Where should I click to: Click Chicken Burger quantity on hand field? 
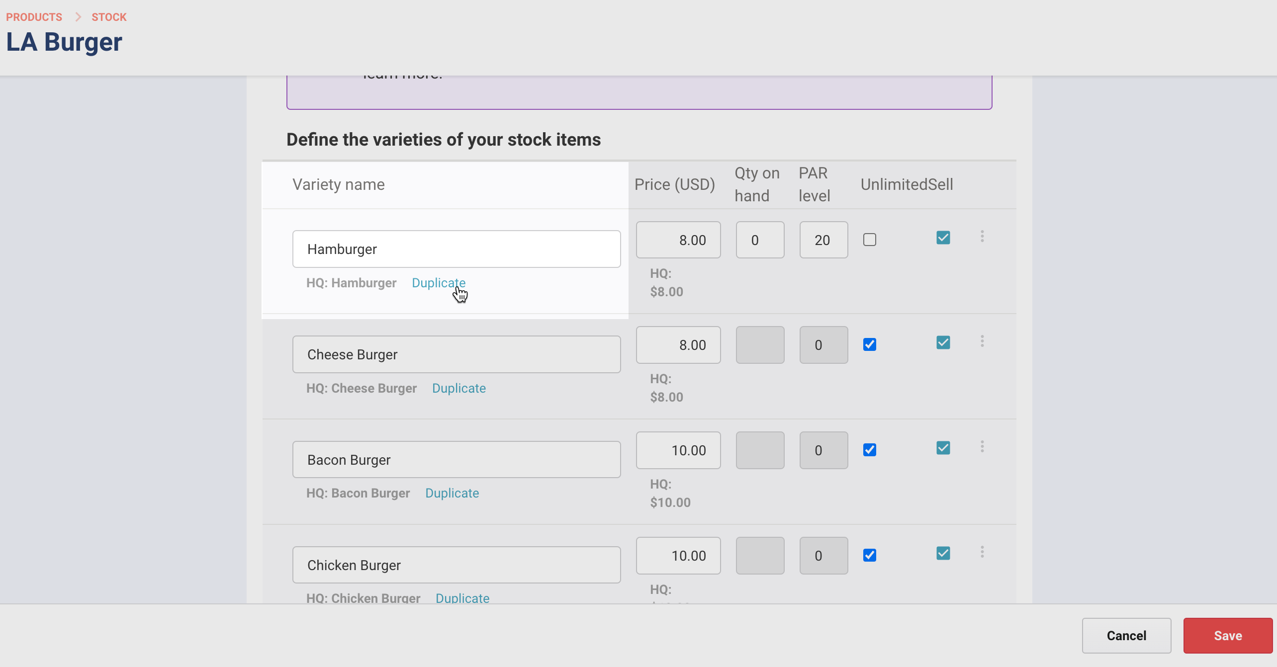[x=760, y=556]
